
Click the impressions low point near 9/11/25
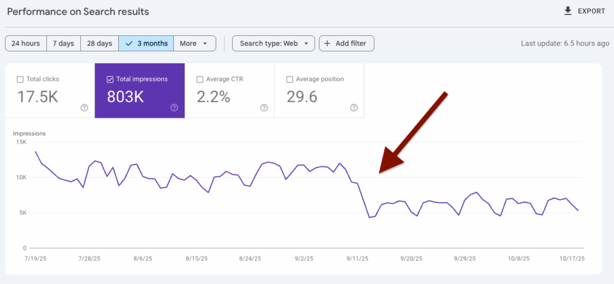pyautogui.click(x=369, y=218)
